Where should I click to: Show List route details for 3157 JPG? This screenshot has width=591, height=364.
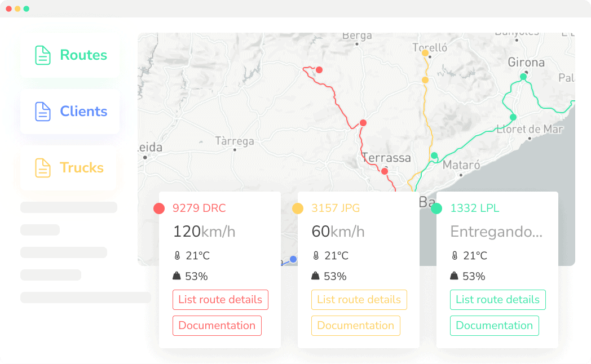[359, 300]
